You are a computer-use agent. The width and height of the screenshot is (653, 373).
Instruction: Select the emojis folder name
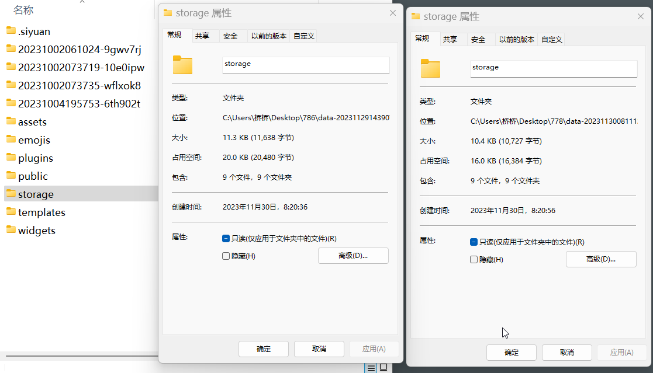click(x=34, y=140)
